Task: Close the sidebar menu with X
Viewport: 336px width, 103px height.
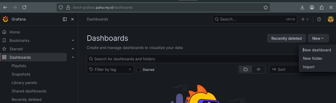Action: click(x=72, y=19)
